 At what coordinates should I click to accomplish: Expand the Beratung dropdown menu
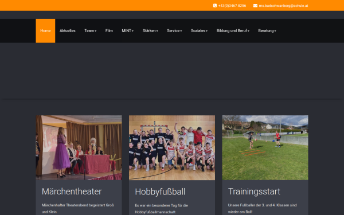(x=267, y=31)
